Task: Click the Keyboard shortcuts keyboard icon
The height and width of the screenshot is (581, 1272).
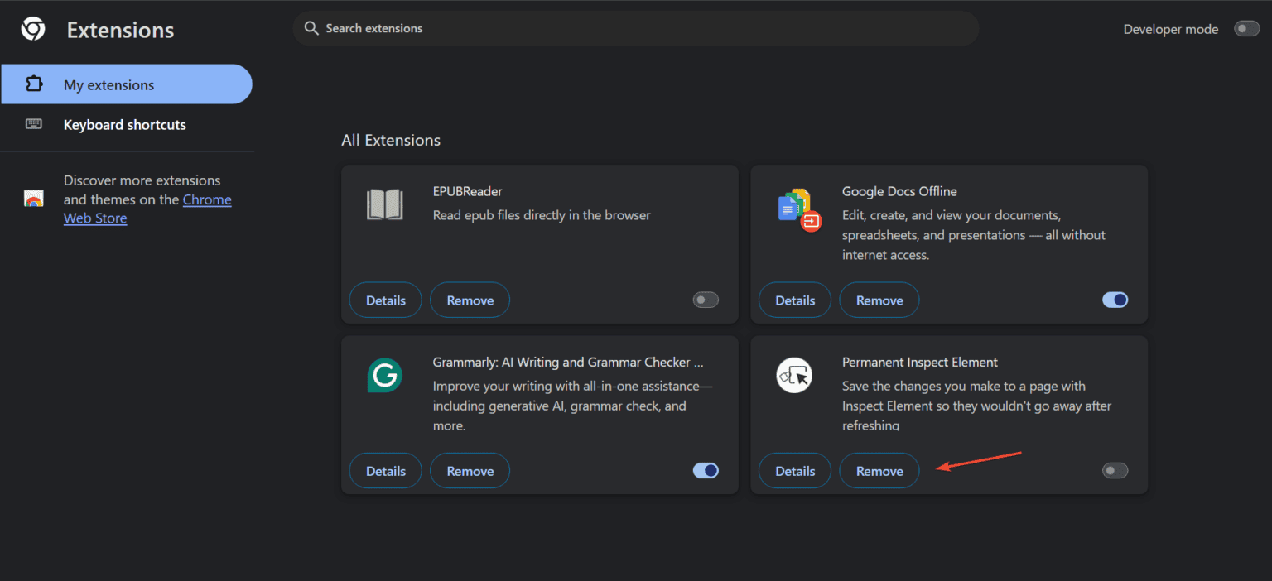Action: [x=34, y=124]
